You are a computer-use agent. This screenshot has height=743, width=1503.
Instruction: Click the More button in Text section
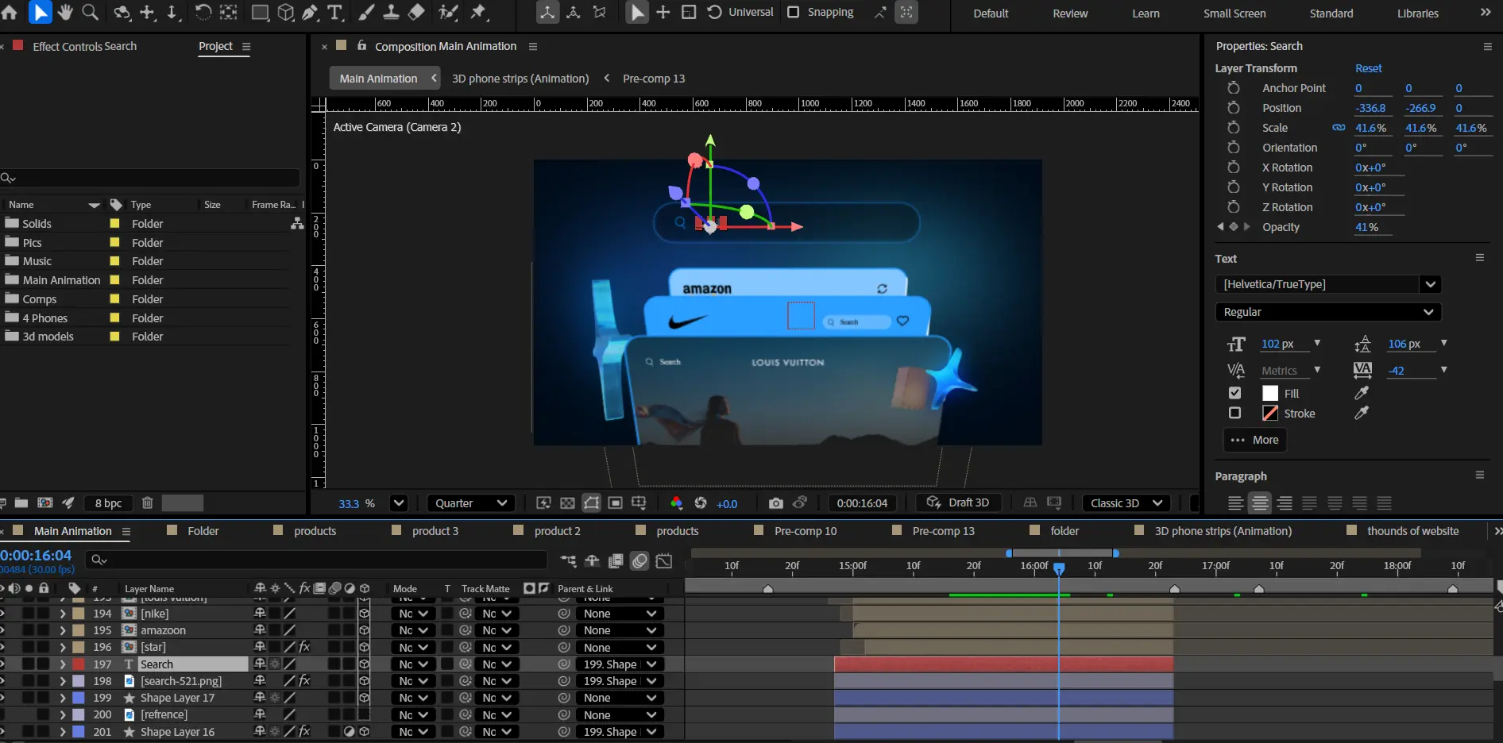(1254, 440)
